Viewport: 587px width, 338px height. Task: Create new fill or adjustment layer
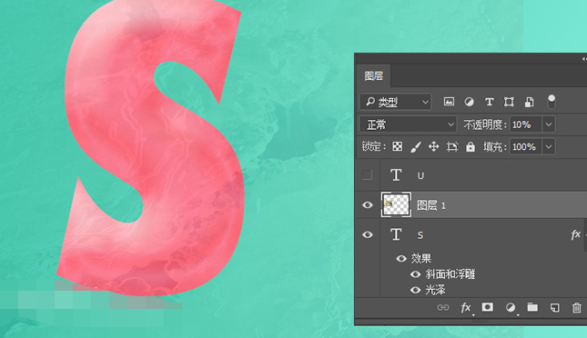(511, 308)
